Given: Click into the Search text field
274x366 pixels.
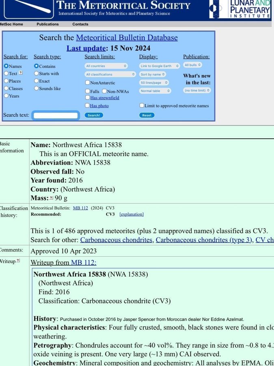Looking at the screenshot, I should pos(56,115).
